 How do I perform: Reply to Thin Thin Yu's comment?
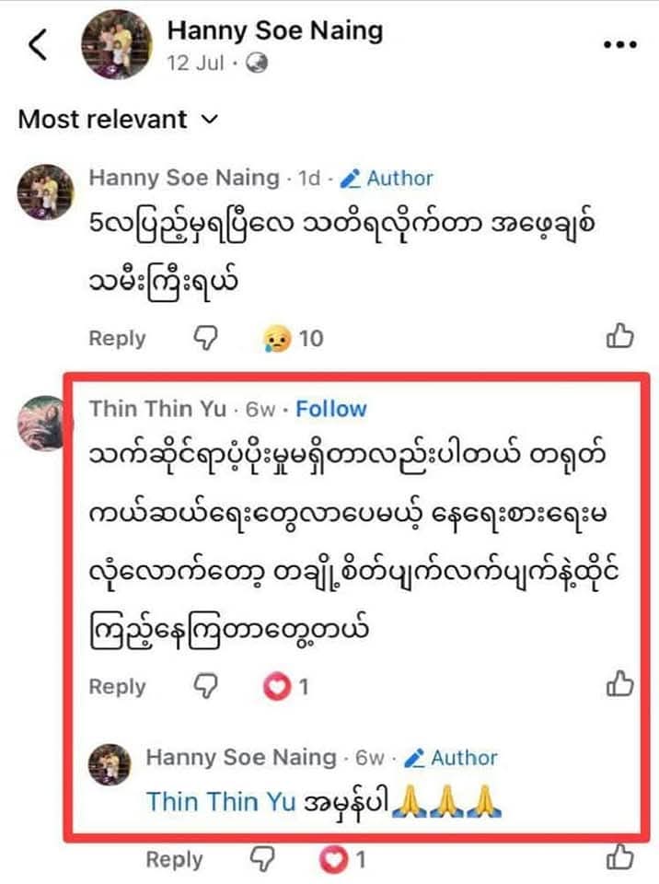tap(117, 686)
